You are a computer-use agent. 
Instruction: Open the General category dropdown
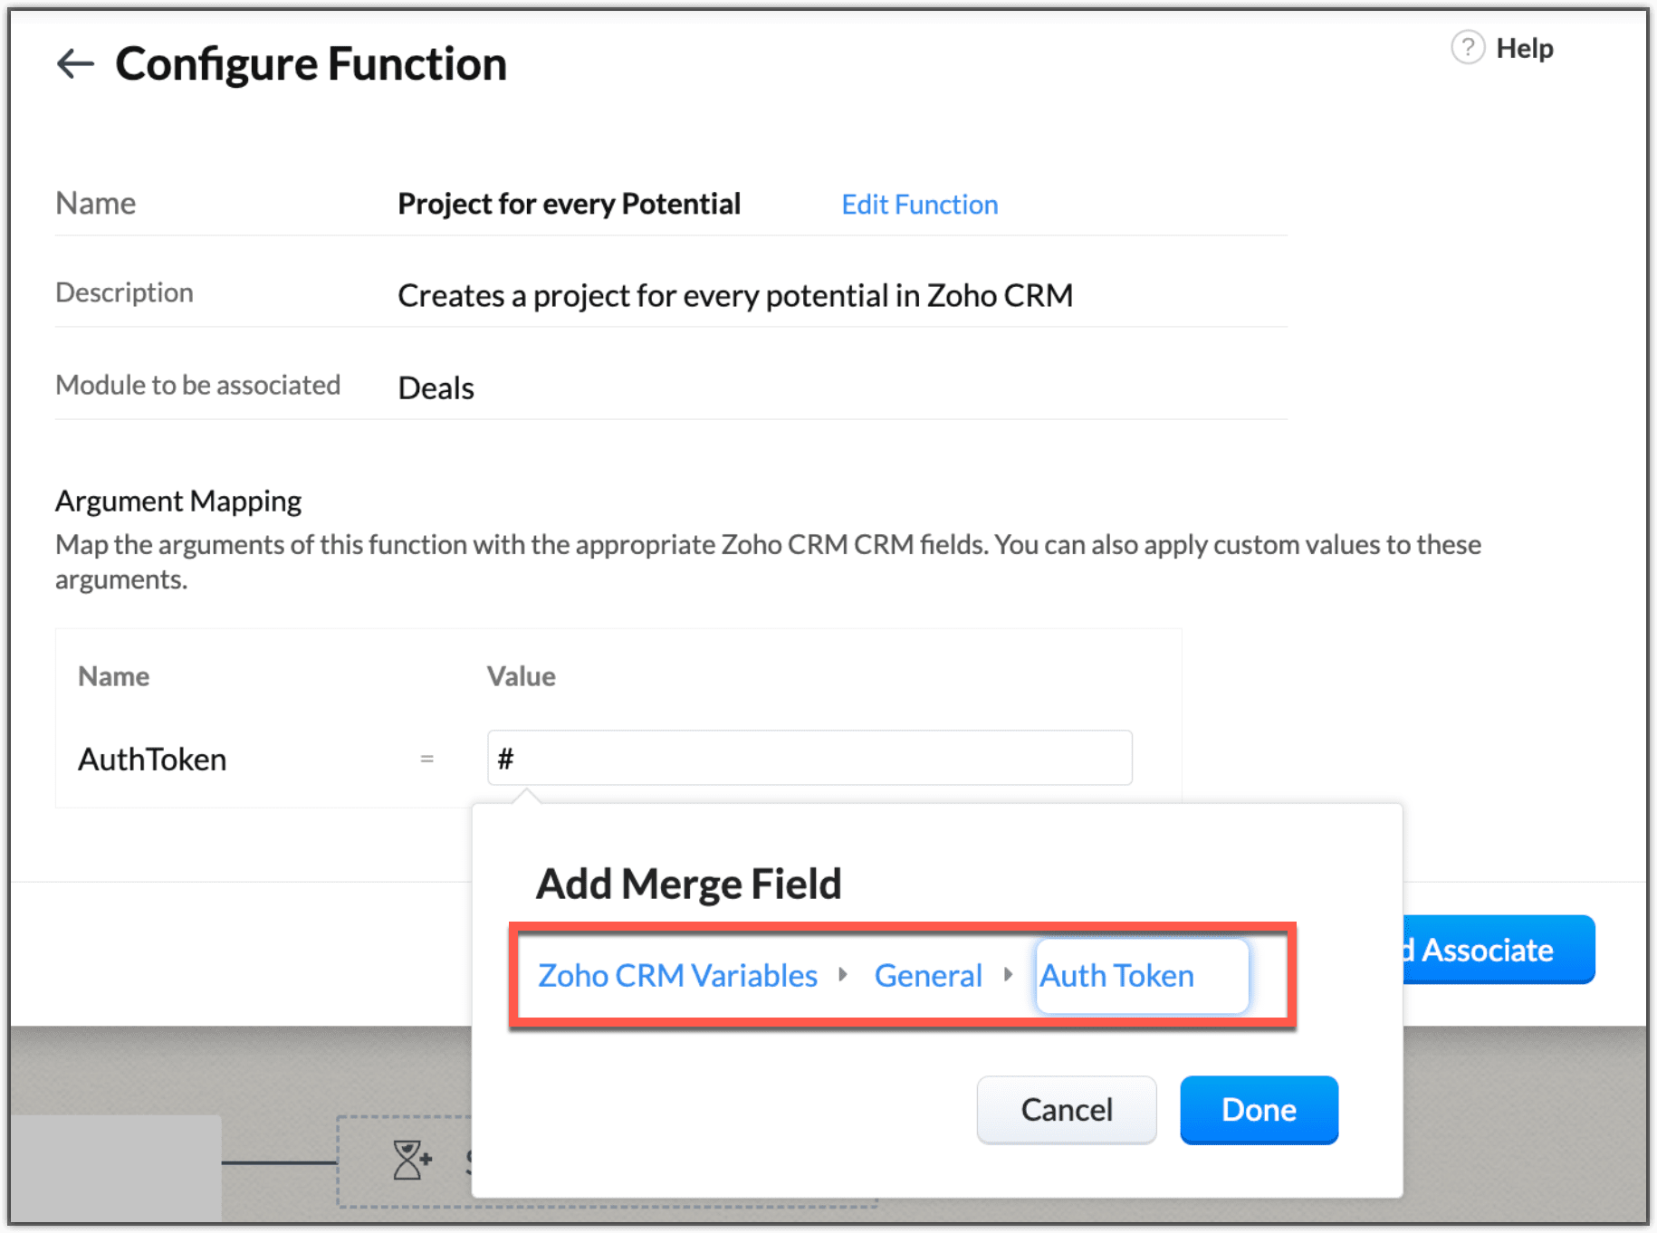click(x=927, y=976)
